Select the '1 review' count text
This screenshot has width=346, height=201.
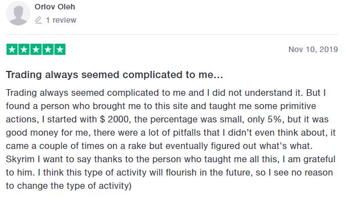[x=61, y=20]
